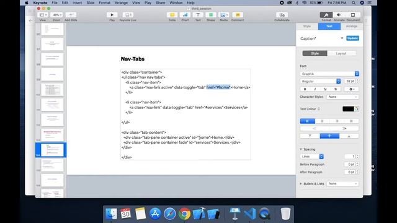397x223 pixels.
Task: Expand the Bullets & Lists section
Action: click(x=301, y=184)
